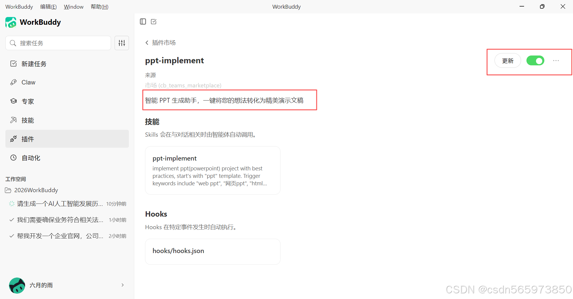573x299 pixels.
Task: Click the 工作空间 section label
Action: 16,179
